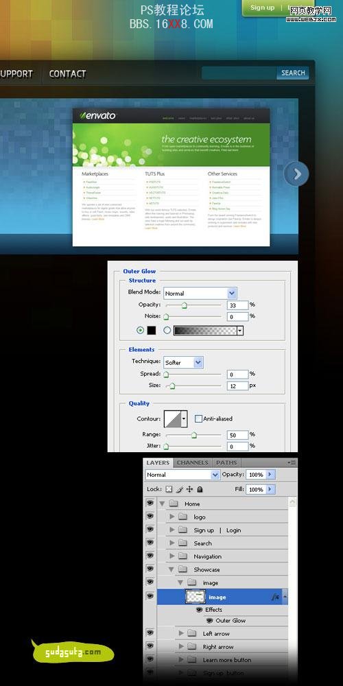Switch to the Channels tab

tap(193, 462)
